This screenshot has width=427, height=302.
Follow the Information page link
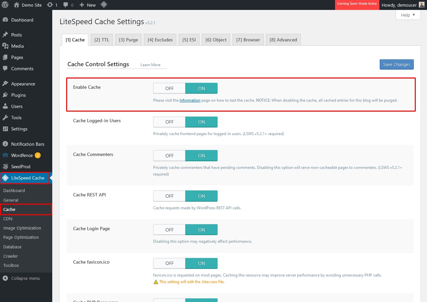coord(190,100)
